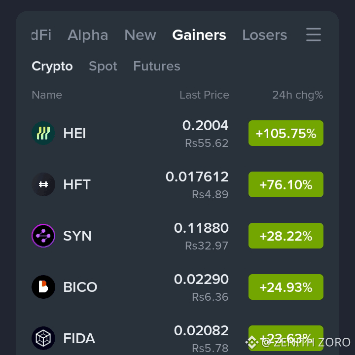The height and width of the screenshot is (355, 355).
Task: Open the Alpha tab
Action: click(x=88, y=35)
